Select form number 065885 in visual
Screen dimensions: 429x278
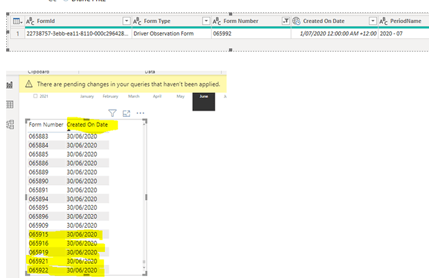coord(39,154)
